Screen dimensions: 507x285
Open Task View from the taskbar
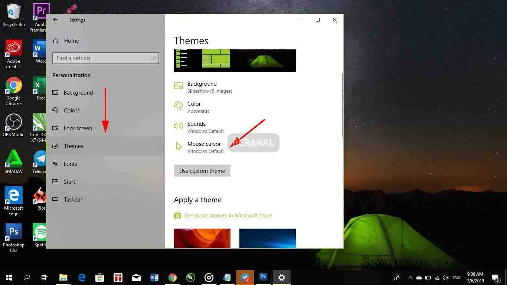point(45,277)
